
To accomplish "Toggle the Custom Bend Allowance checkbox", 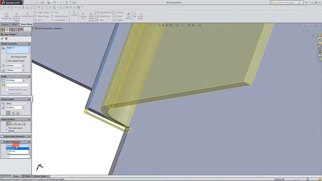I will pyautogui.click(x=2, y=136).
